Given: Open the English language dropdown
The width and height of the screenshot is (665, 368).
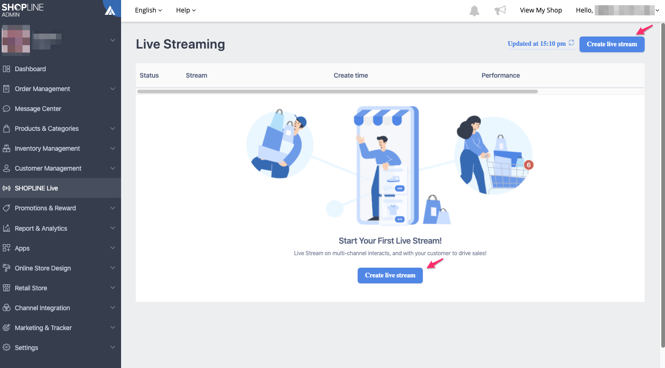Looking at the screenshot, I should click(148, 10).
